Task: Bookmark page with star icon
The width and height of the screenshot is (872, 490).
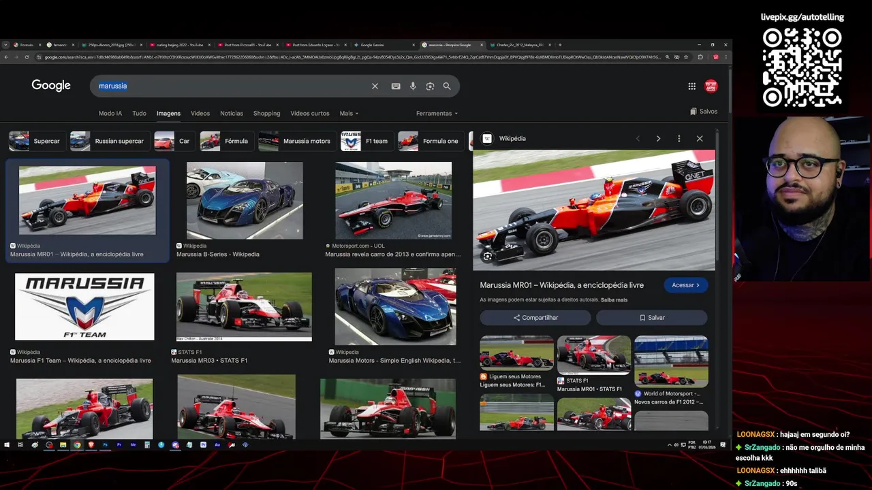Action: [686, 57]
